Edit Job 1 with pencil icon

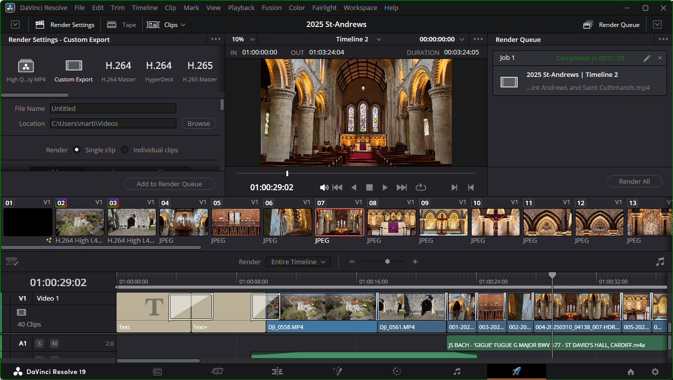coord(647,58)
